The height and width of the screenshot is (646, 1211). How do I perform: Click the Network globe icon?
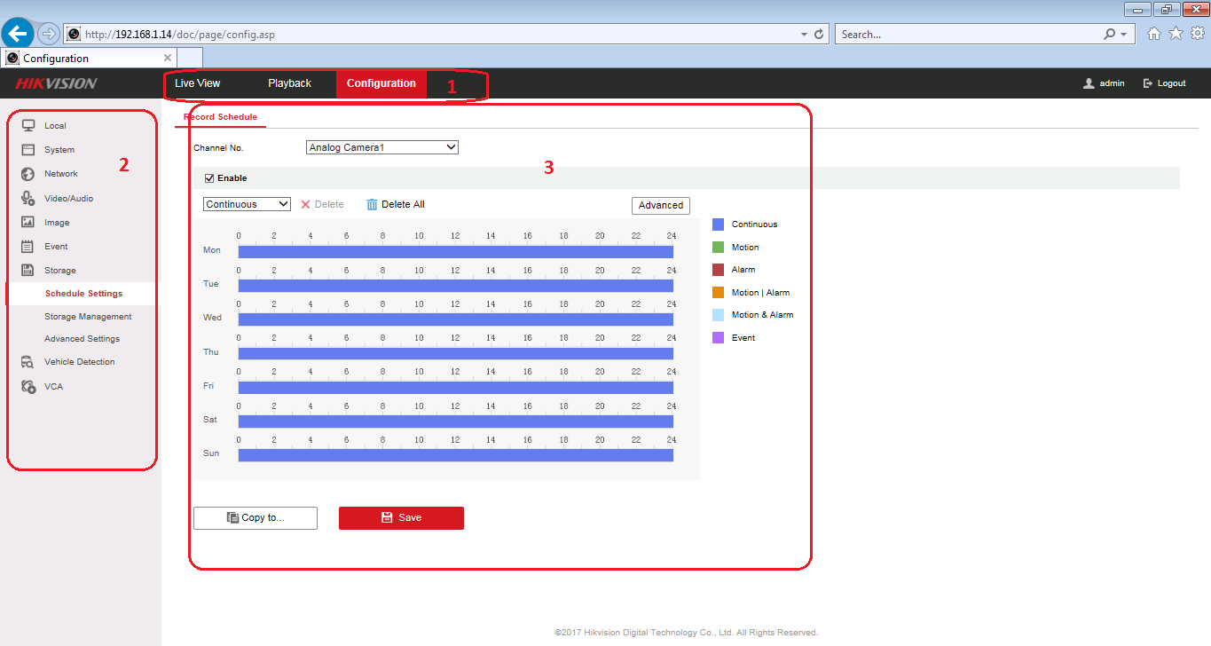[28, 174]
